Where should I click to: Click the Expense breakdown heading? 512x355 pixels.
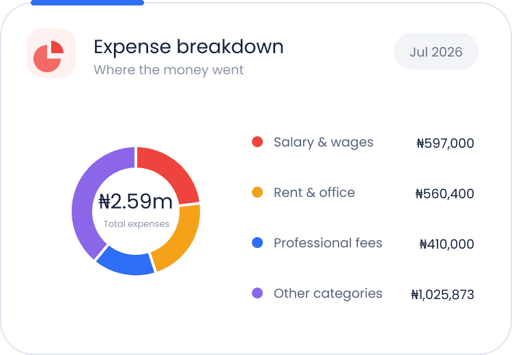[x=188, y=46]
